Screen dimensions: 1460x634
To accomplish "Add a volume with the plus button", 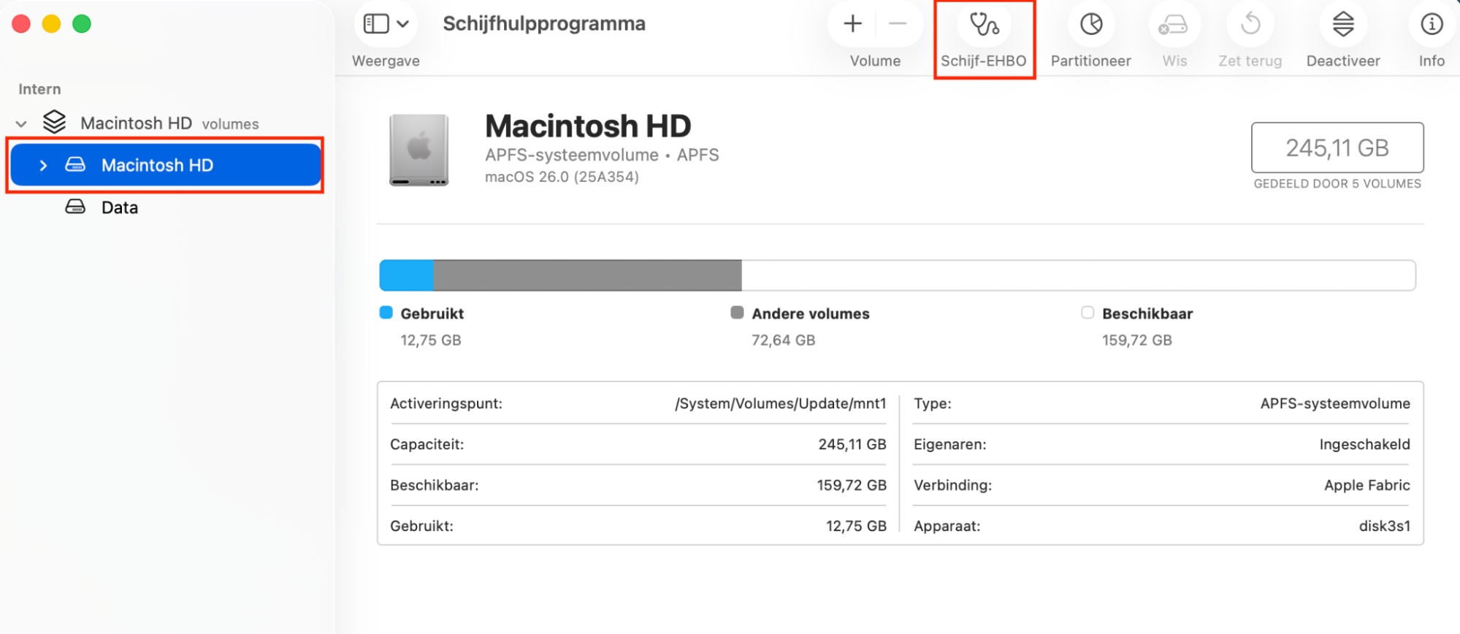I will coord(852,24).
